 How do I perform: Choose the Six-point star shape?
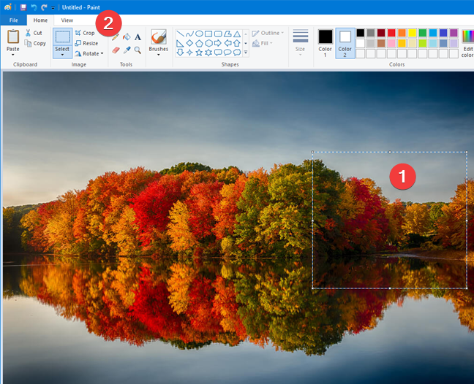(x=208, y=53)
